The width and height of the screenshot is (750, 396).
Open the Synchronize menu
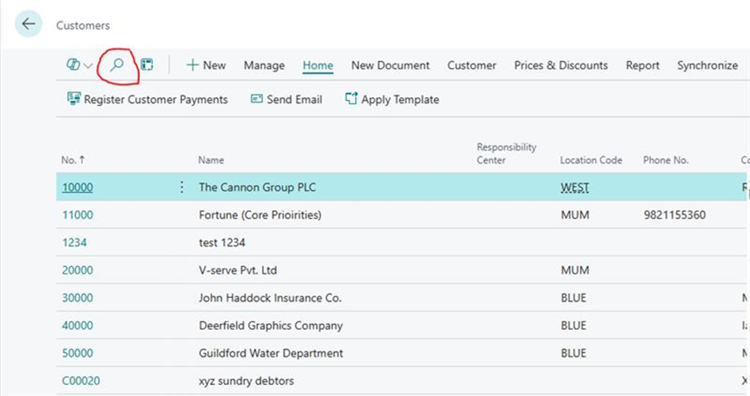[x=708, y=65]
